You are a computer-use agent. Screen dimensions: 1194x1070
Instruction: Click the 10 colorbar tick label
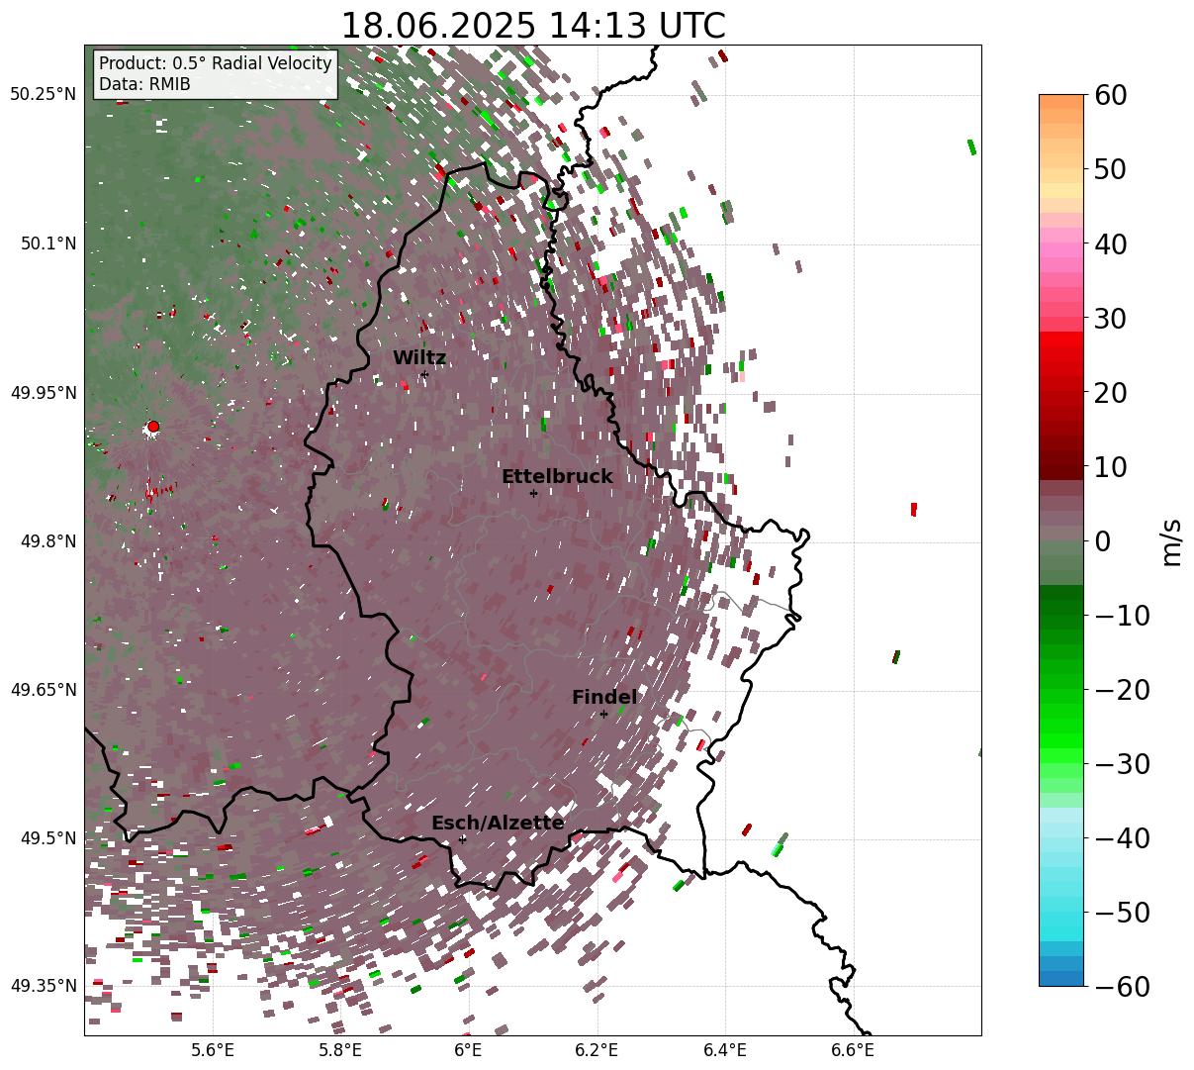pyautogui.click(x=1111, y=467)
